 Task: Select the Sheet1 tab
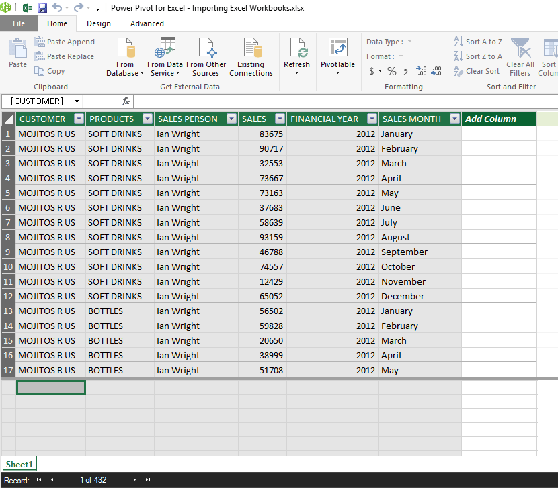[19, 465]
